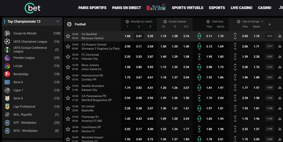Click the ATP - Wimbledon logo icon

pos(7,123)
